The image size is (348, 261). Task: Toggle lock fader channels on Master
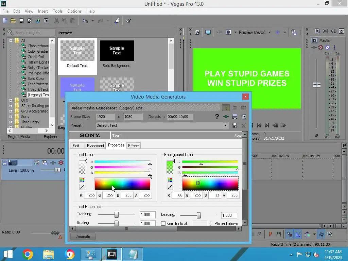pos(317,136)
